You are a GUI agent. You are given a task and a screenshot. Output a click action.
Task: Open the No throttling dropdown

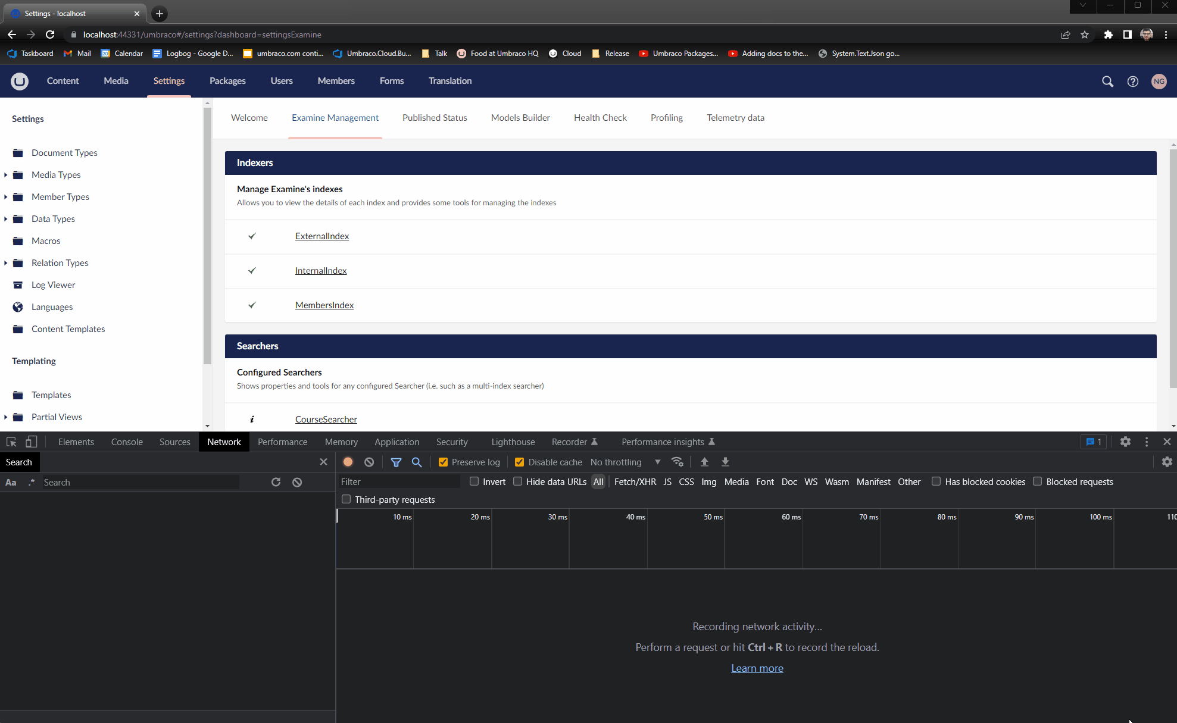(x=625, y=462)
